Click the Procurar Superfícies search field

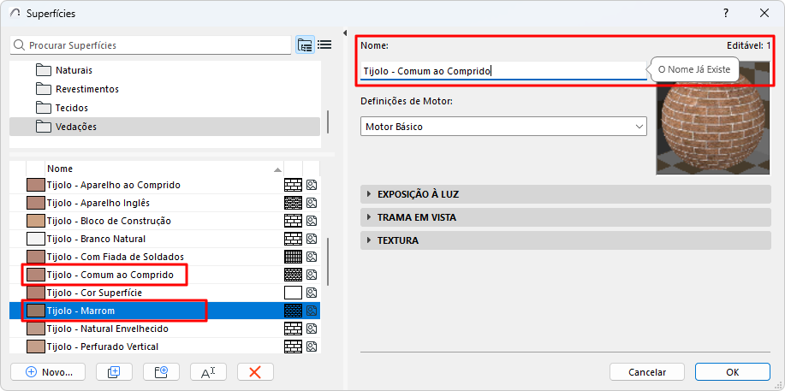coord(154,45)
